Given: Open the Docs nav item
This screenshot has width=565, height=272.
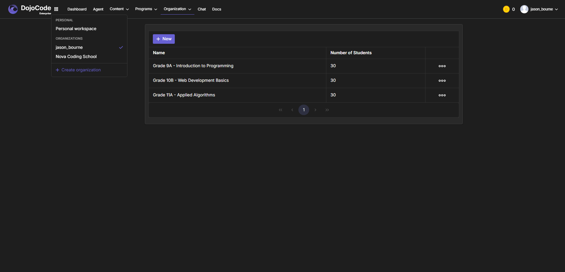Looking at the screenshot, I should point(217,9).
